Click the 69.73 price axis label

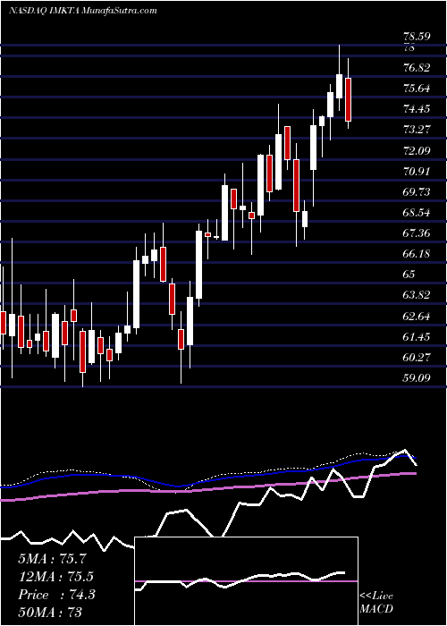pos(417,191)
